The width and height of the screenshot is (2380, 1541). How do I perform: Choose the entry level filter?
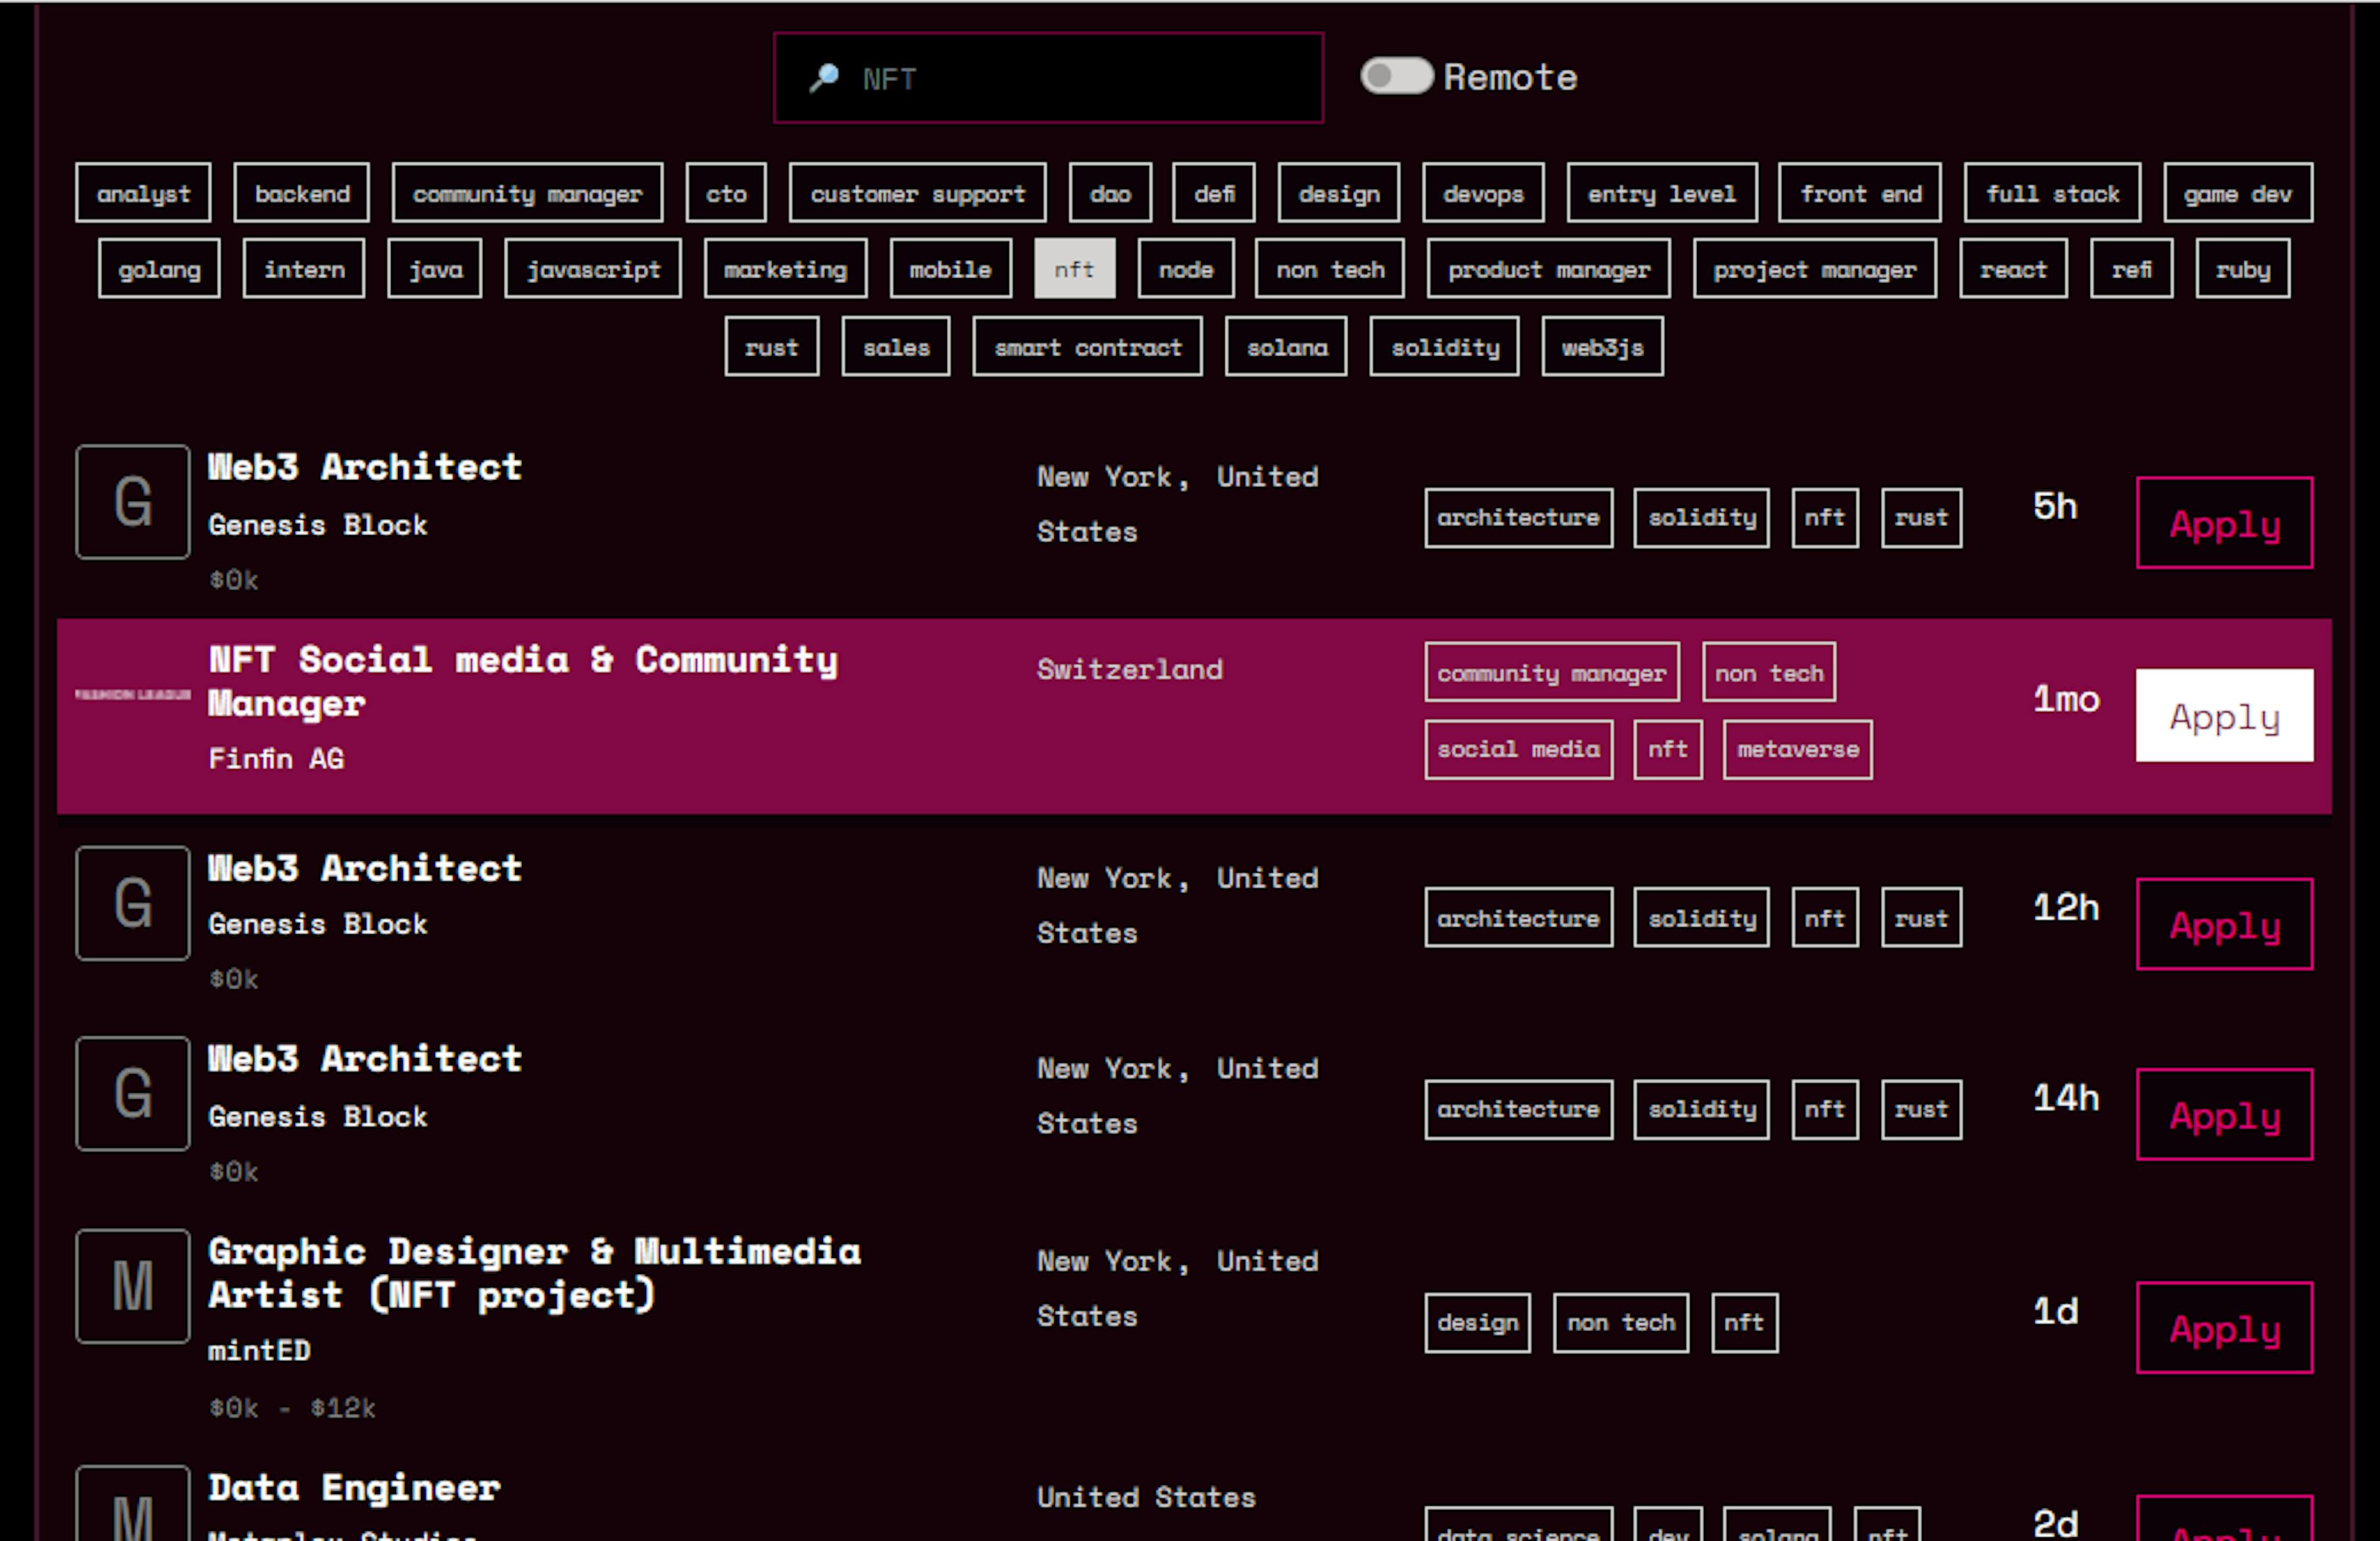1661,193
